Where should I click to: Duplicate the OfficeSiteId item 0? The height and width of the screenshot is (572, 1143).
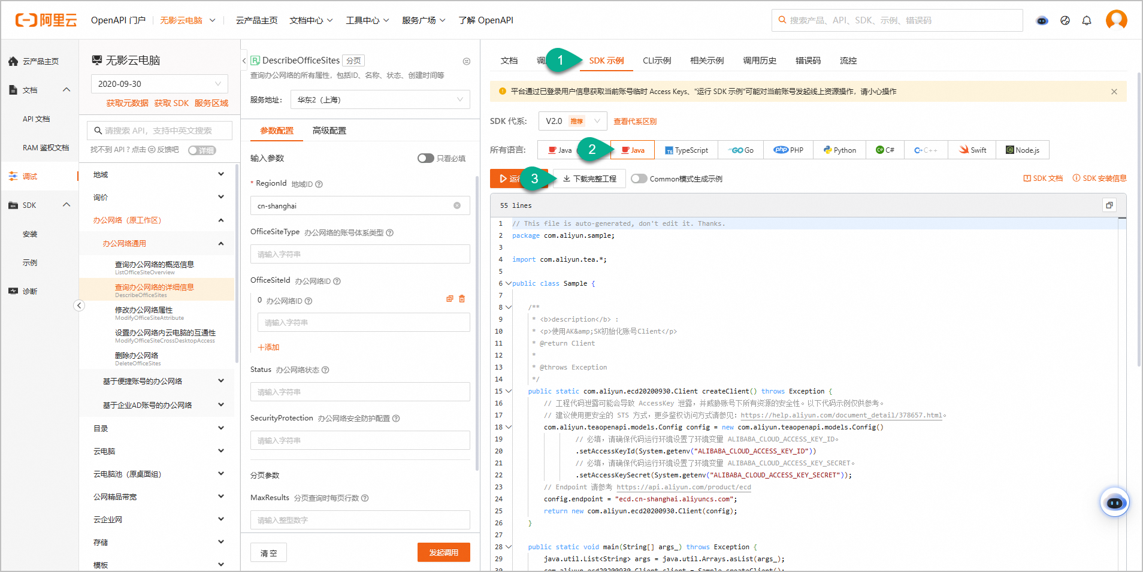tap(450, 298)
